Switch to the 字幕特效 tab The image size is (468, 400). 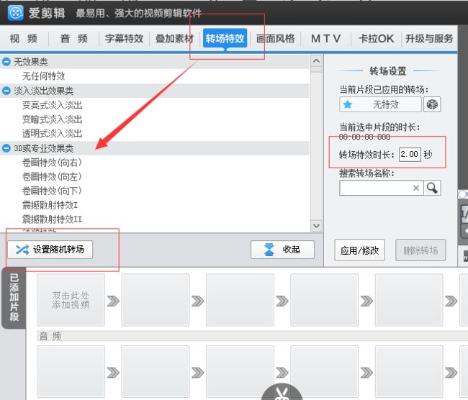124,38
